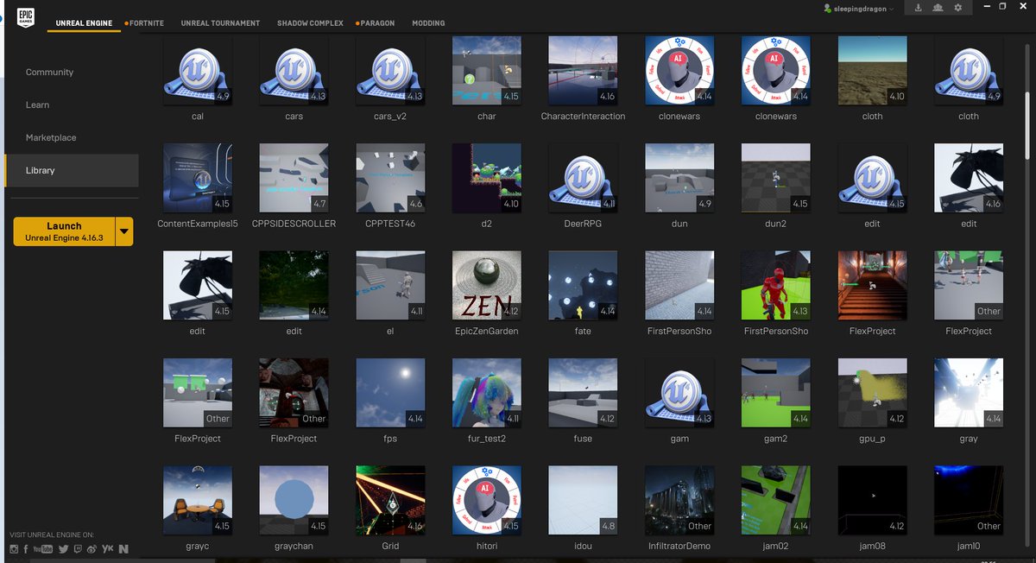Select the dun project thumbnail
This screenshot has width=1036, height=563.
click(679, 178)
